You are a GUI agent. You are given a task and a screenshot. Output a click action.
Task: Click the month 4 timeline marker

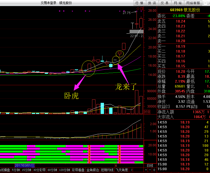pos(116,166)
